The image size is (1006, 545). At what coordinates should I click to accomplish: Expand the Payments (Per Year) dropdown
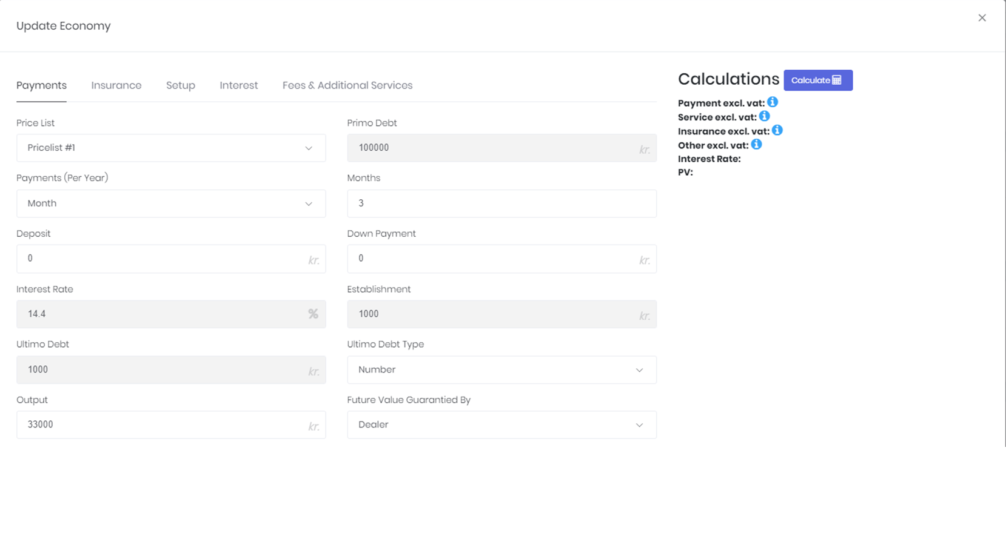171,203
